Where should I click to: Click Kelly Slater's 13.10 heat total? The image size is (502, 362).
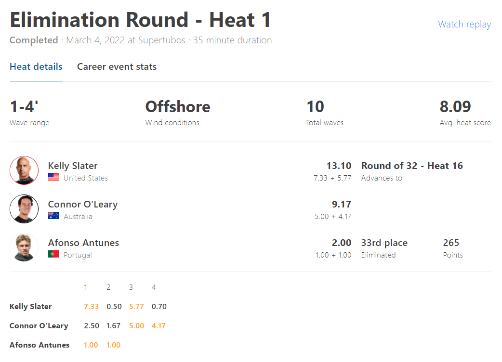click(x=339, y=166)
